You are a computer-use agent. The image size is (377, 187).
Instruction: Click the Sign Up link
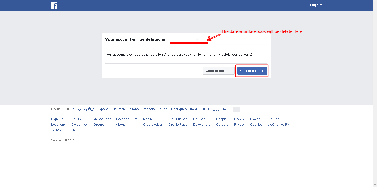tap(57, 119)
